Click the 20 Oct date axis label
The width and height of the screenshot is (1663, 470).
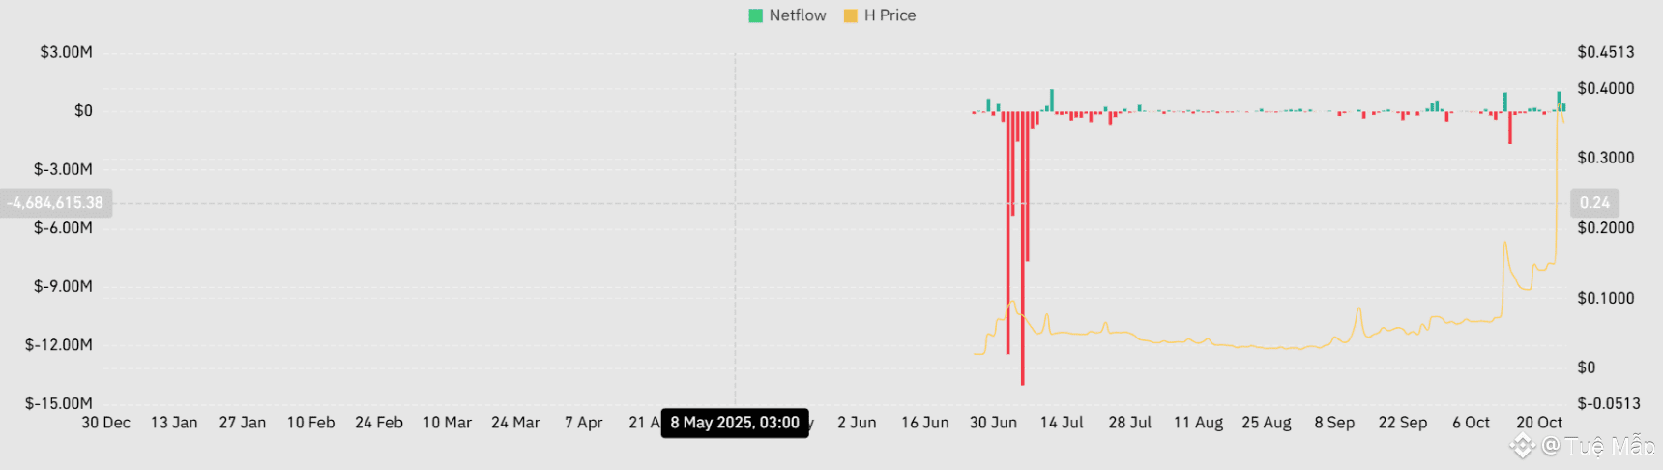coord(1539,423)
